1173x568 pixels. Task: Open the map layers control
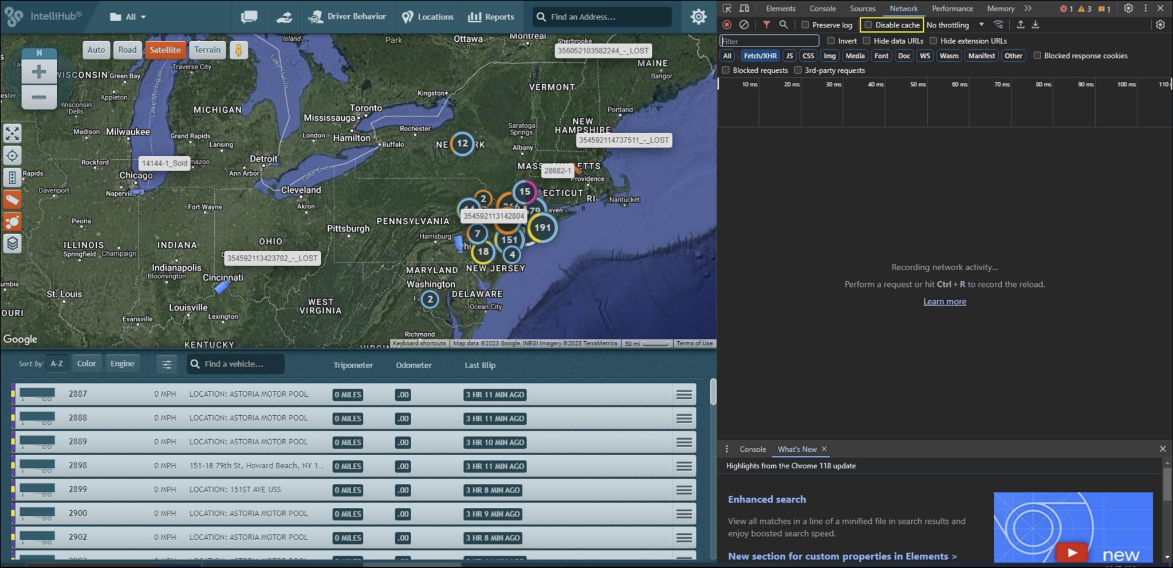tap(12, 243)
